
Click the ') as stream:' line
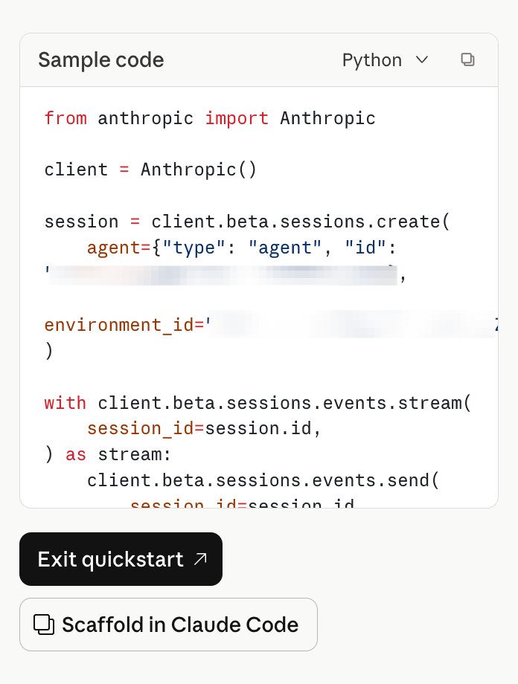[x=107, y=454]
